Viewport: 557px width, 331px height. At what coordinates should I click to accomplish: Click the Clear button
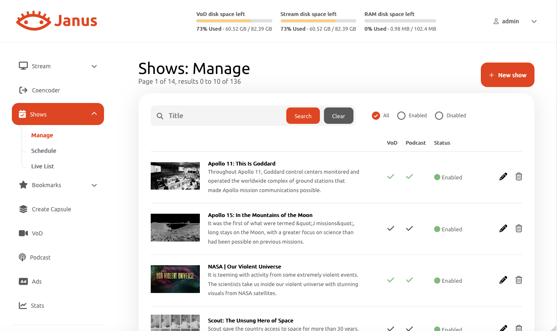pos(339,116)
